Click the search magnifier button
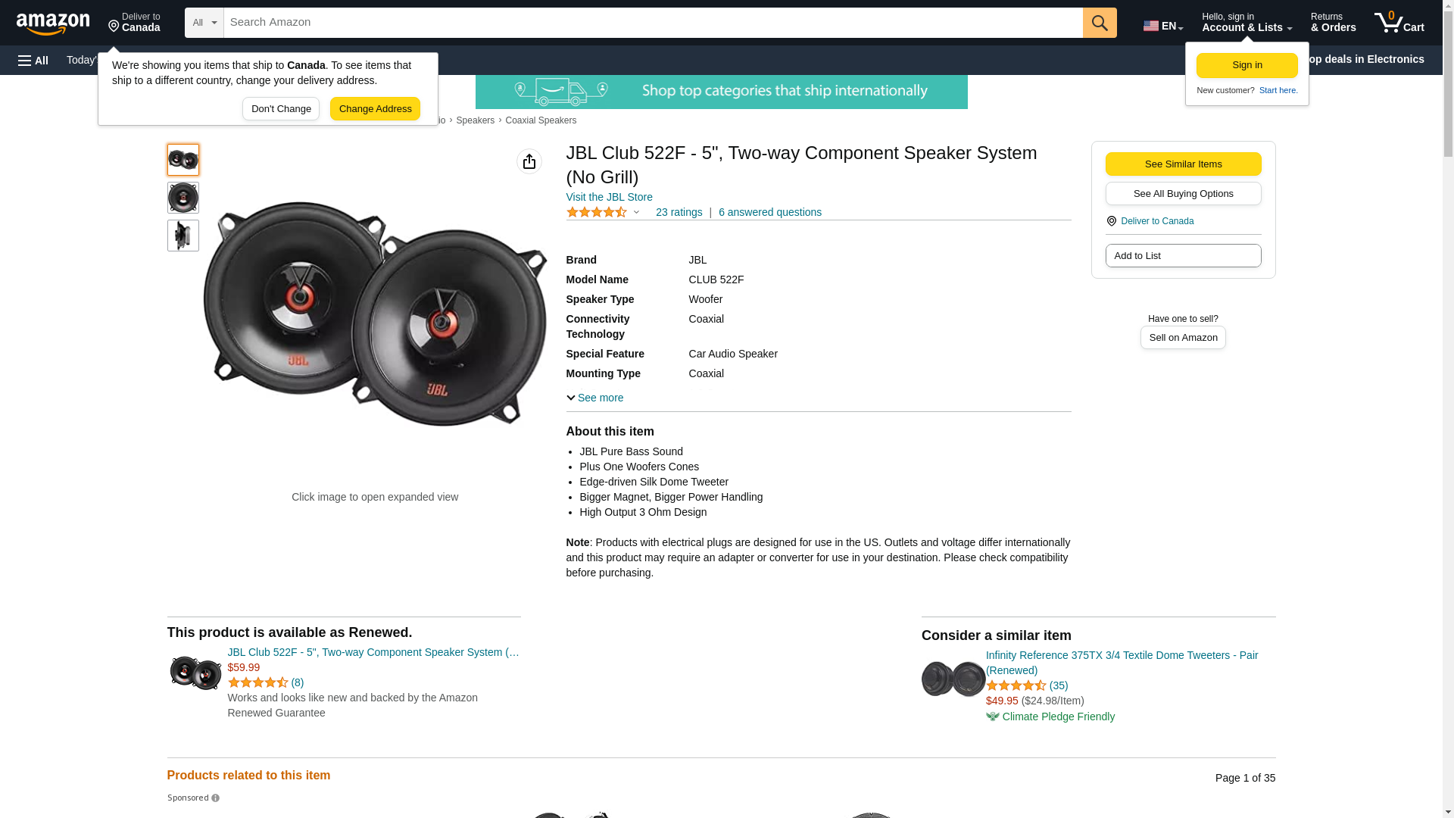This screenshot has width=1454, height=818. pyautogui.click(x=1100, y=23)
